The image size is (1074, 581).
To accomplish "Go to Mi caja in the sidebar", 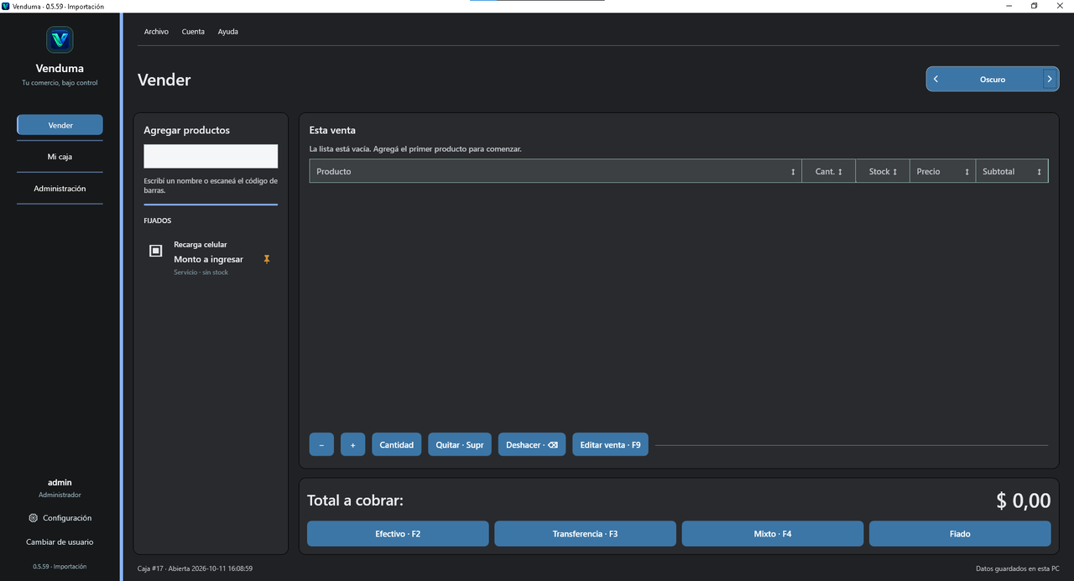I will pos(60,157).
